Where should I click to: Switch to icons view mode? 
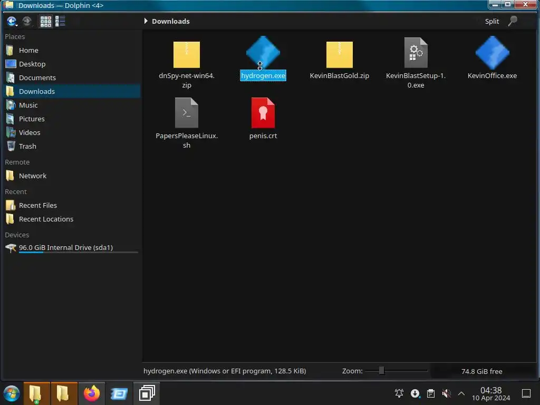coord(45,21)
